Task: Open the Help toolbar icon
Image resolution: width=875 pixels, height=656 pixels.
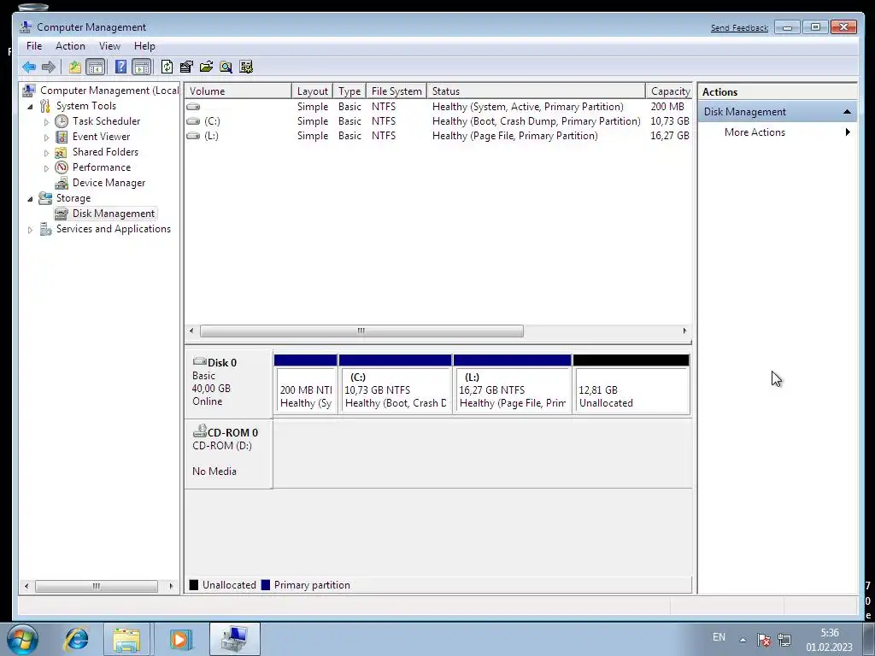Action: 120,67
